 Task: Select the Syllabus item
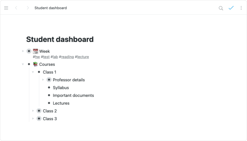[61, 88]
